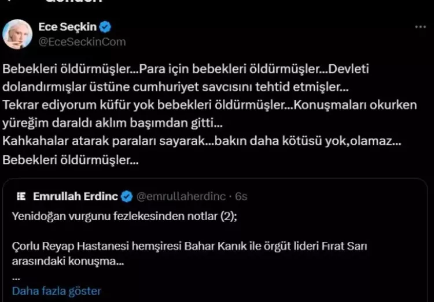434x302 pixels.
Task: Expand the quoted post via Daha fazla göster
Action: tap(57, 291)
